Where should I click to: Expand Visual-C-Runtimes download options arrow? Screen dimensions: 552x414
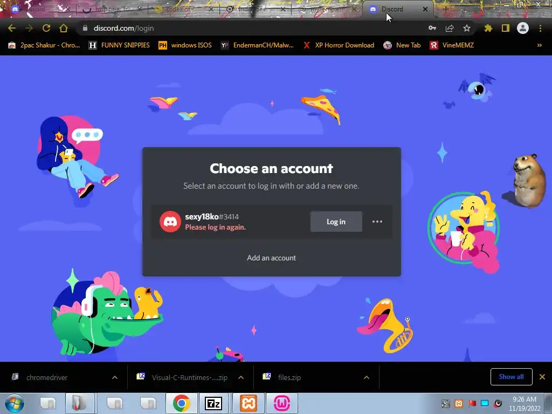tap(241, 377)
